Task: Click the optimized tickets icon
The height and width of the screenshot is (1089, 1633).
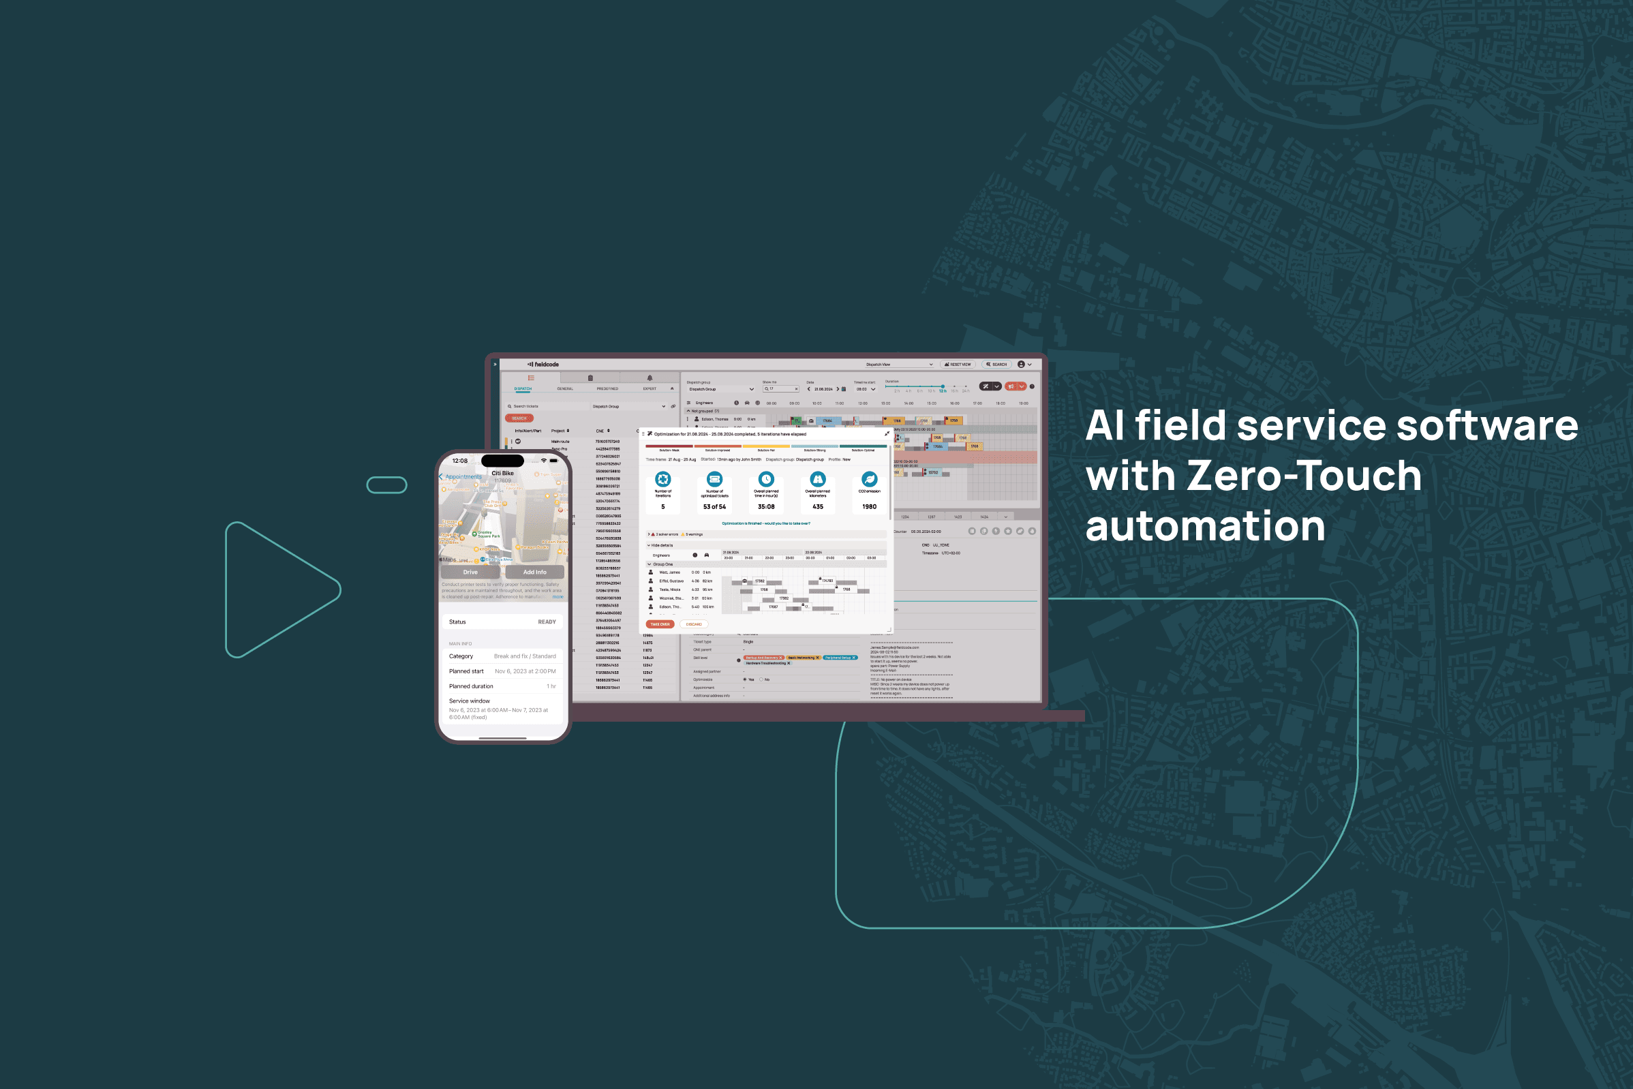Action: pos(714,479)
